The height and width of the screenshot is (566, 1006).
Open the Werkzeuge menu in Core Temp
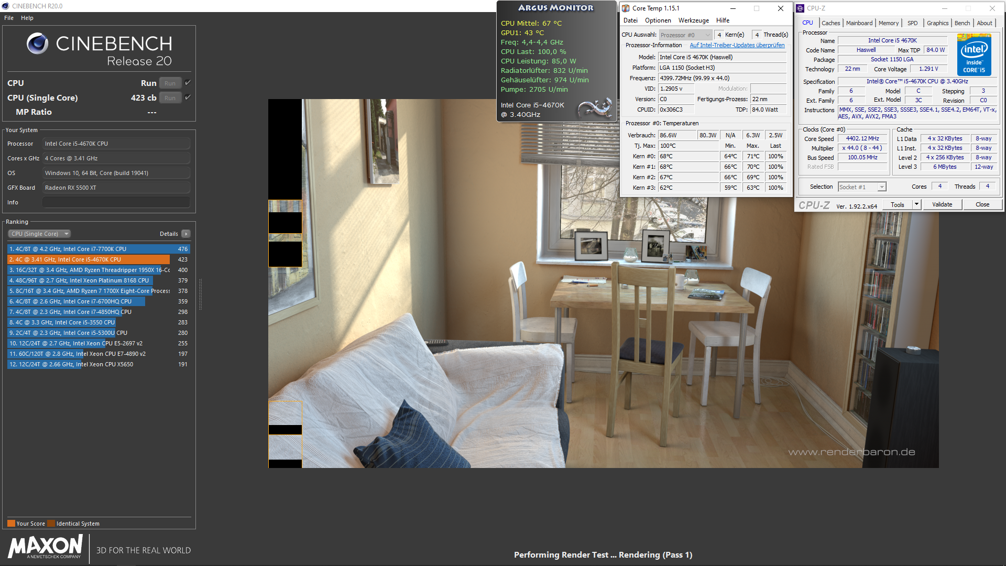[693, 20]
